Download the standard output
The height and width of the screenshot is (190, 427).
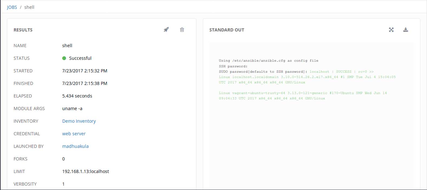tap(406, 30)
